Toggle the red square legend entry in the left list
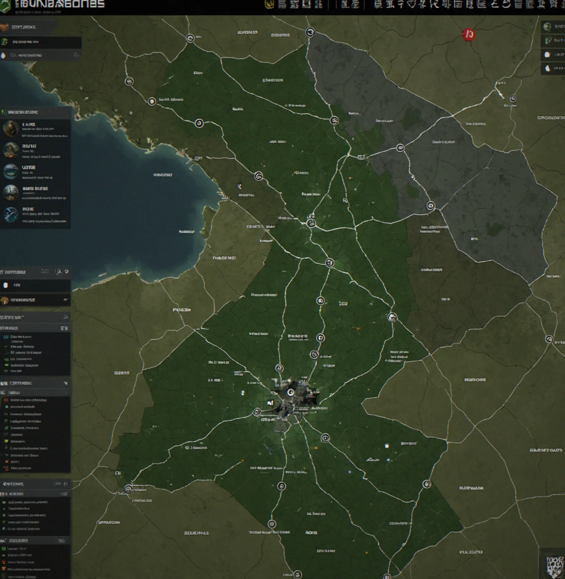Image resolution: width=565 pixels, height=579 pixels. tap(6, 462)
